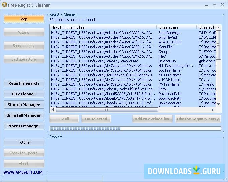
Task: Click the CUSTOM C value data
Action: [x=207, y=52]
